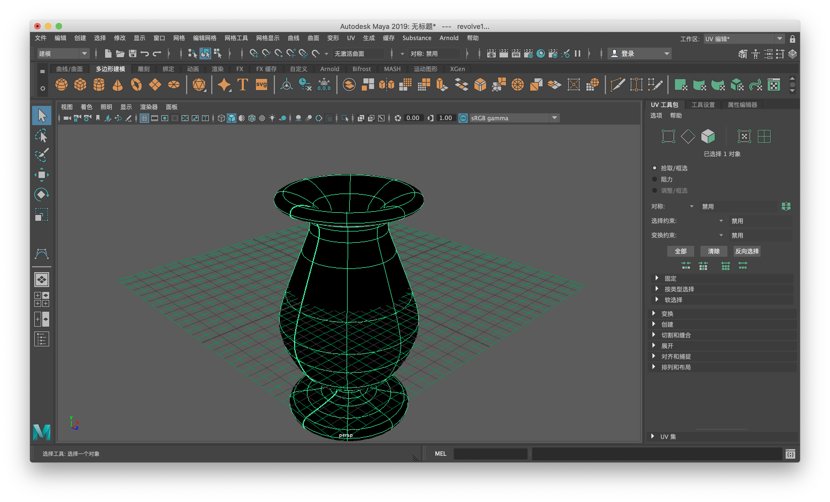Select the 阻力 radio option
830x502 pixels.
tap(655, 179)
